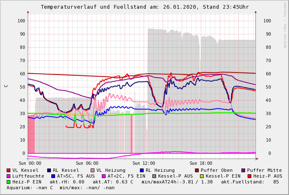Screen dimensions: 289x195
Task: Select the pink VL Heizung legend swatch
Action: click(93, 170)
